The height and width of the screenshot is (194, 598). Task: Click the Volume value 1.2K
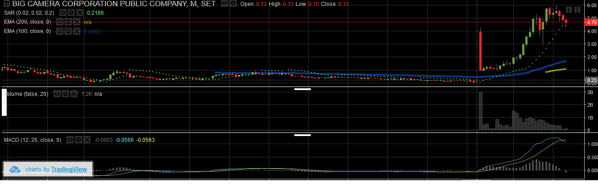pyautogui.click(x=87, y=94)
